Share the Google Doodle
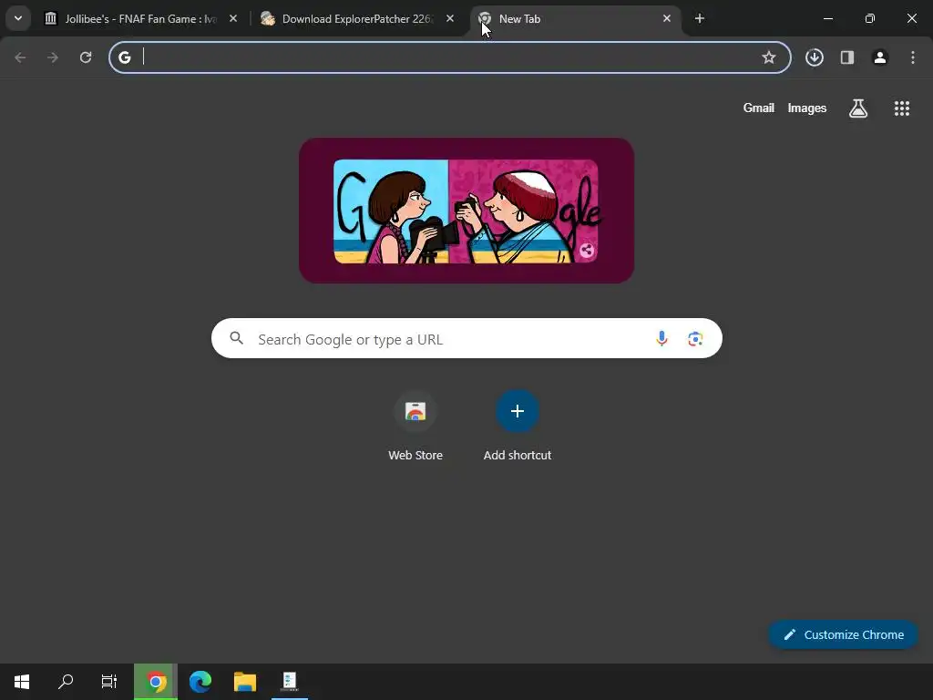Image resolution: width=933 pixels, height=700 pixels. (x=587, y=251)
